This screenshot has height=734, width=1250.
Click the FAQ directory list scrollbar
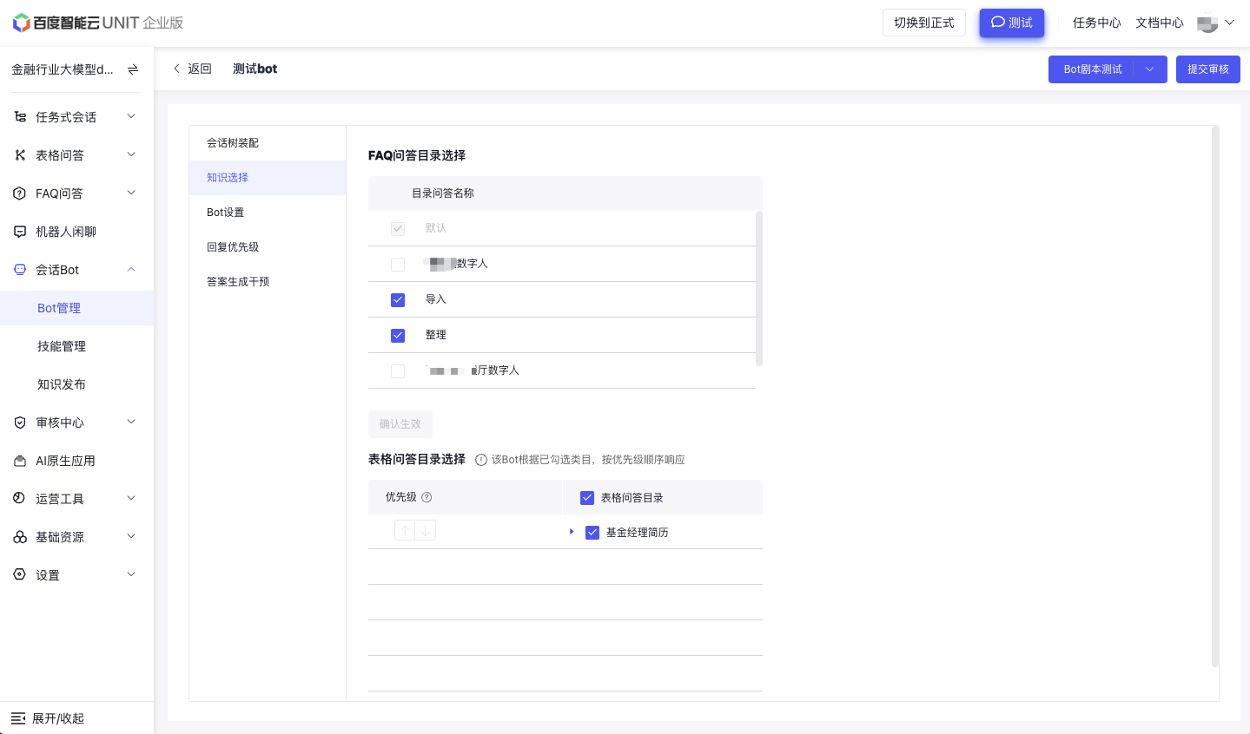(759, 288)
